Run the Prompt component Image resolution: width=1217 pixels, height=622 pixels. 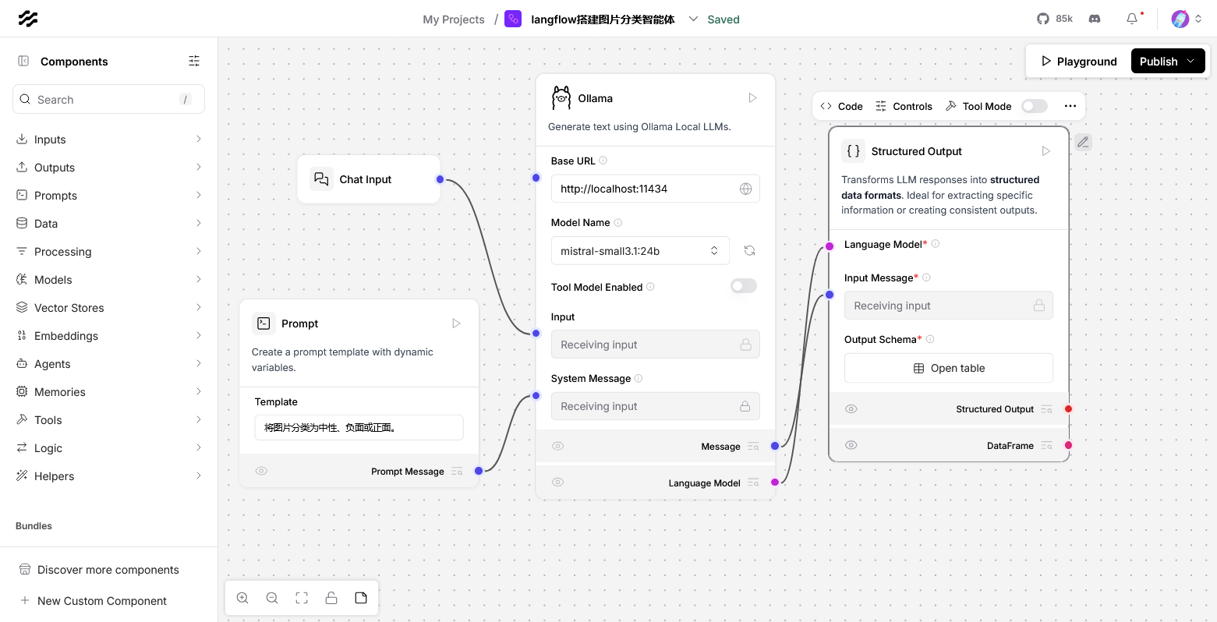click(456, 323)
